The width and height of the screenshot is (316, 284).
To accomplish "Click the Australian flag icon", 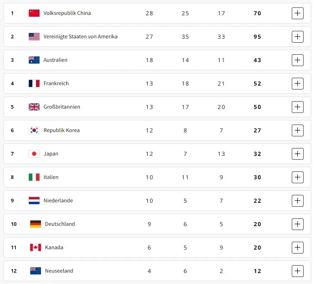I will (34, 60).
